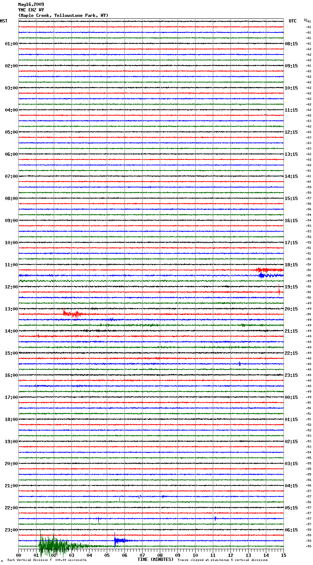Screen dimensions: 313x565
Task: Select the 19:00 MST time label
Action: [11, 442]
